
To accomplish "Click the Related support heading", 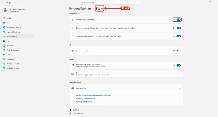I will (75, 82).
